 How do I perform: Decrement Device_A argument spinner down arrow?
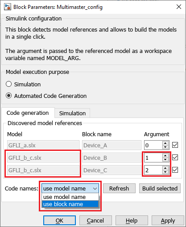click(x=165, y=147)
